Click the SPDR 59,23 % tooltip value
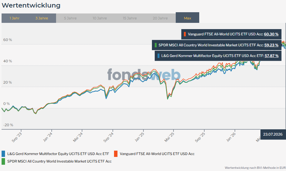Viewport: 286px width, 171px height. point(271,45)
